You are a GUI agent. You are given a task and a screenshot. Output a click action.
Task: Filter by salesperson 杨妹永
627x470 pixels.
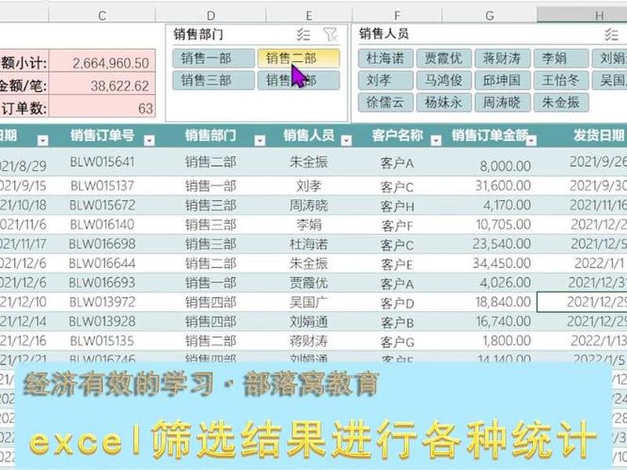(x=444, y=103)
